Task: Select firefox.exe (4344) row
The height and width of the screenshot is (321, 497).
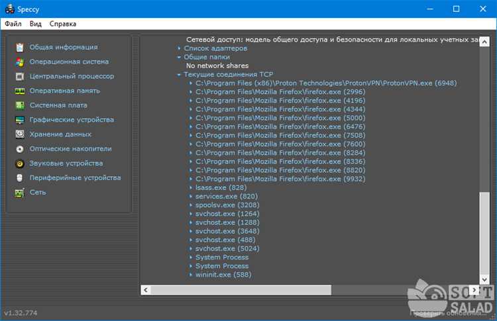Action: click(x=280, y=109)
